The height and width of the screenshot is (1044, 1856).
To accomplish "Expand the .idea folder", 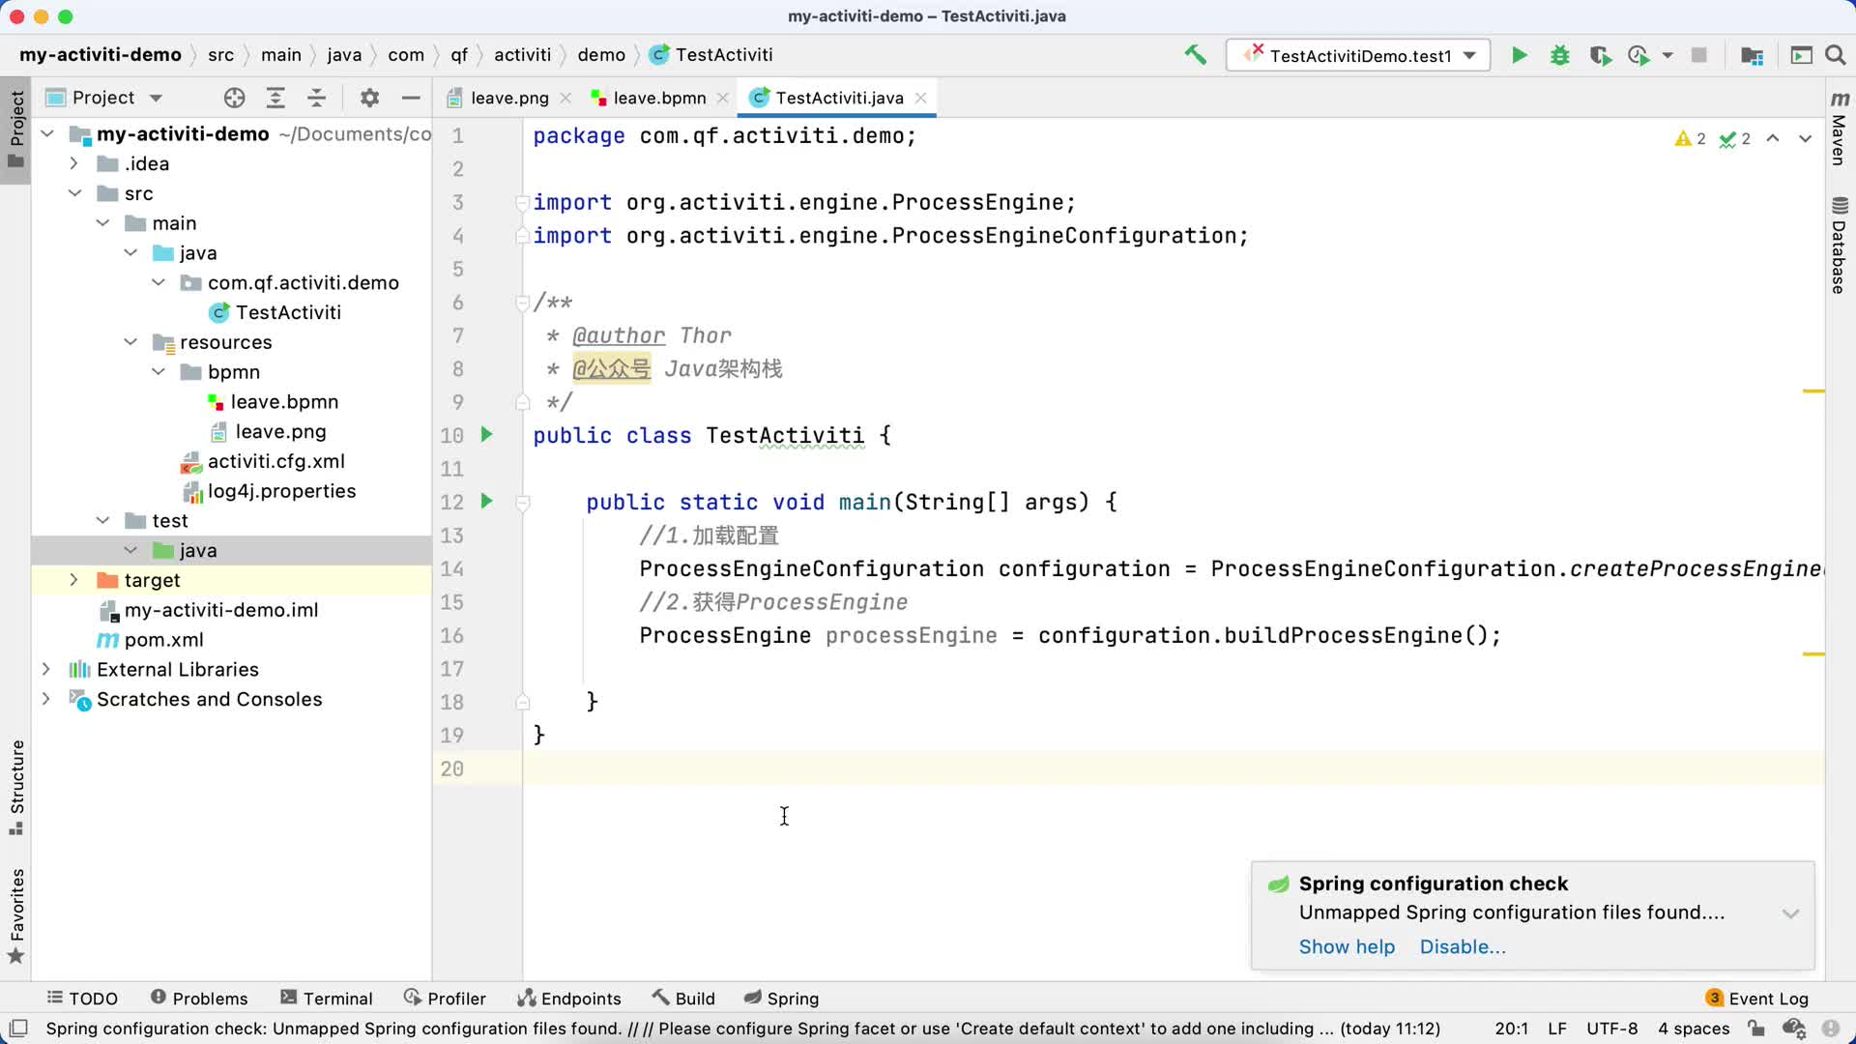I will (73, 163).
